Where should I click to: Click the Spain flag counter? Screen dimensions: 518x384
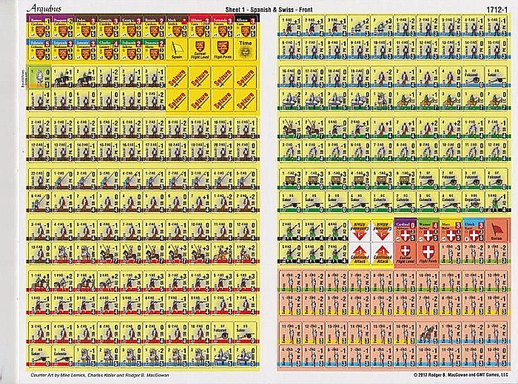tap(177, 49)
